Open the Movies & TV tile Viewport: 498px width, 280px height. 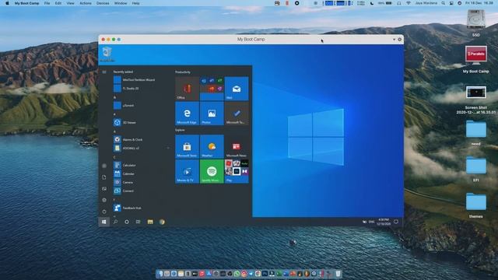point(187,171)
